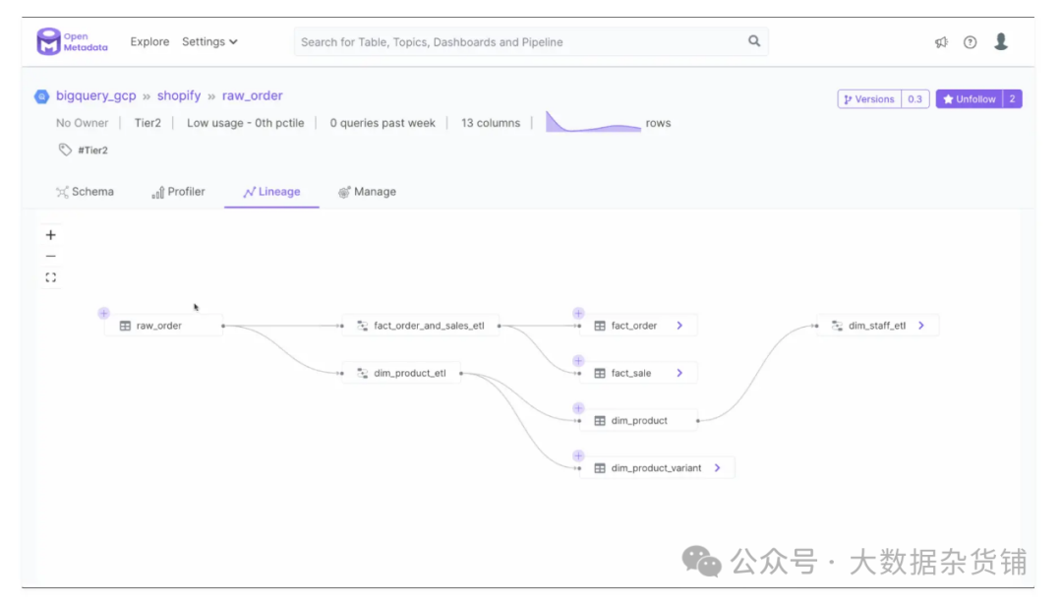
Task: Click the fit-to-view lineage icon
Action: click(51, 277)
